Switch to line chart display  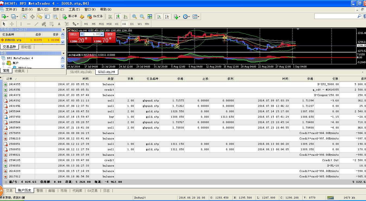pos(126,17)
